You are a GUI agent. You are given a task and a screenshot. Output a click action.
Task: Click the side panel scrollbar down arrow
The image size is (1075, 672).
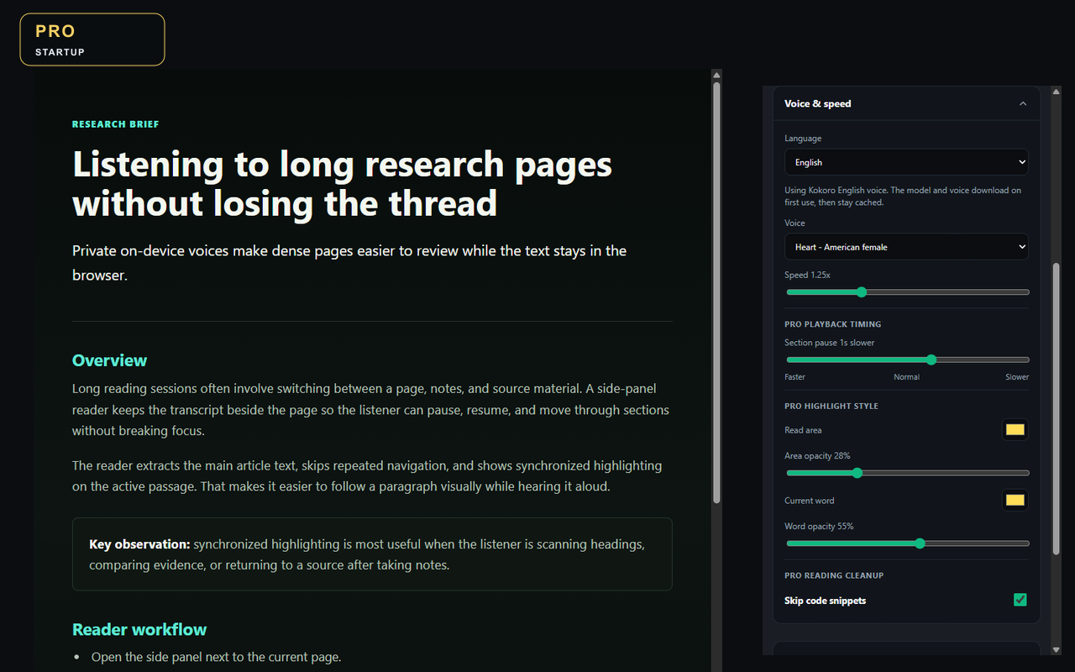(1056, 648)
